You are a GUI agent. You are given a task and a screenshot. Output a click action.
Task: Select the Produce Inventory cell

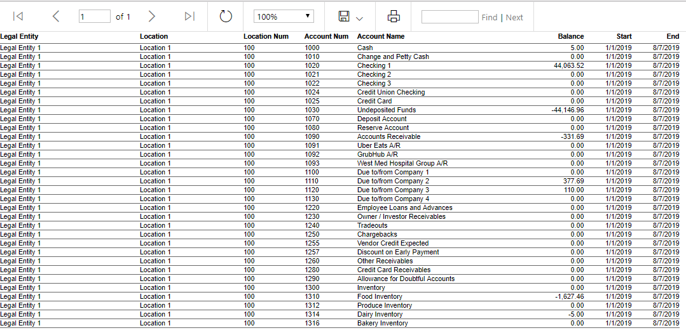[x=385, y=305]
